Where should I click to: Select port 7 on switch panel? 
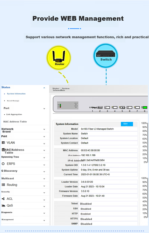point(137,107)
